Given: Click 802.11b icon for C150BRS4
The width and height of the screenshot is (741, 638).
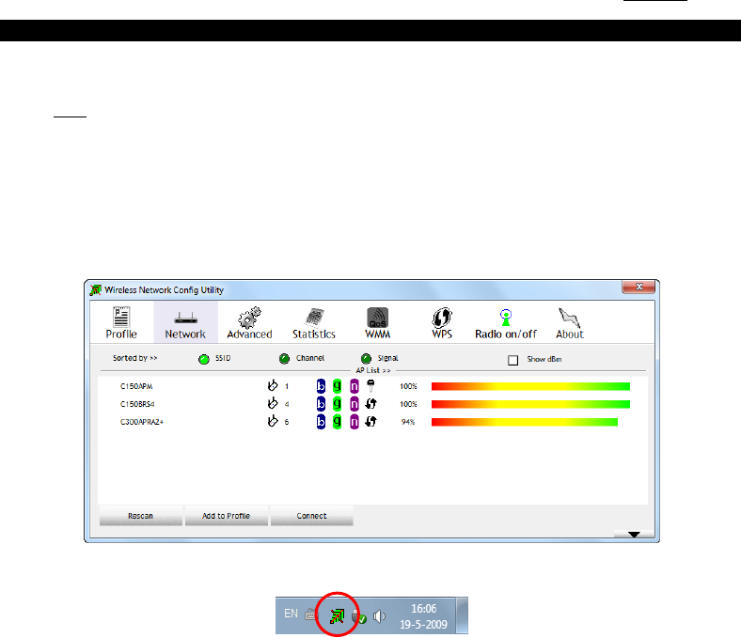Looking at the screenshot, I should [321, 404].
